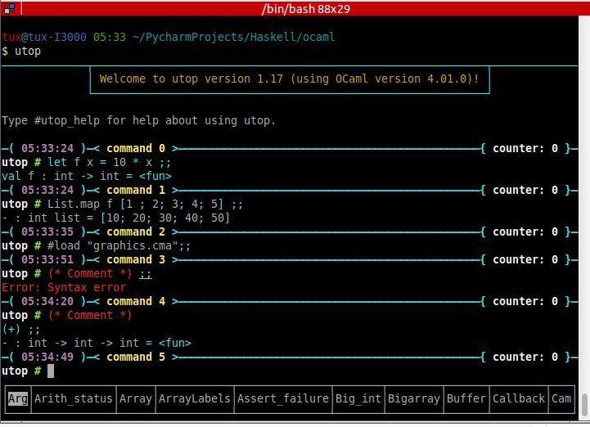The image size is (590, 427).
Task: Click the 'command 3' header label
Action: (x=136, y=260)
